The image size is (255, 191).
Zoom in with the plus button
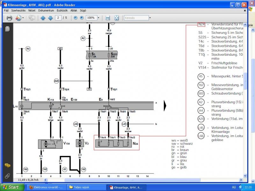click(82, 18)
